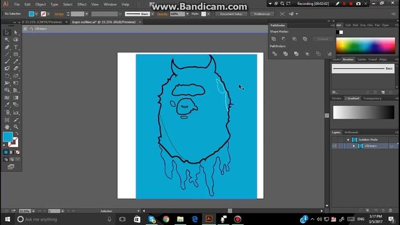Click the Merge pathfinder icon

[296, 54]
